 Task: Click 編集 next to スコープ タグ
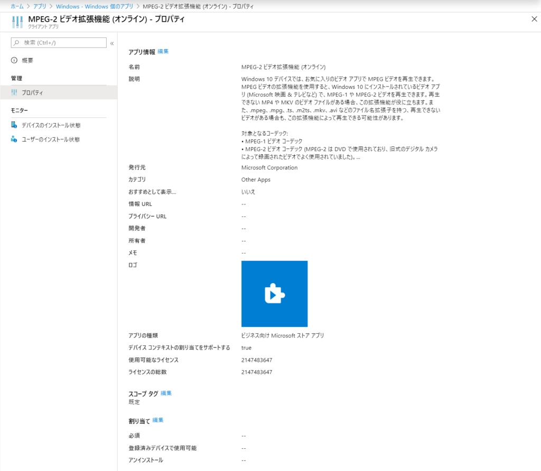click(x=166, y=393)
